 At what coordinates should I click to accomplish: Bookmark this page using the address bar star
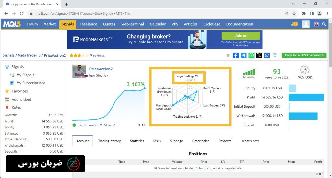point(294,14)
